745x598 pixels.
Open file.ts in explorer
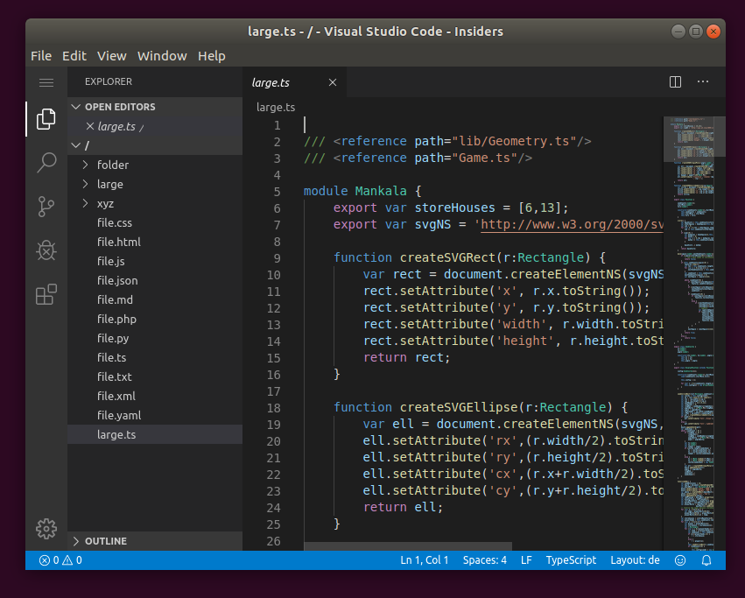pyautogui.click(x=155, y=357)
